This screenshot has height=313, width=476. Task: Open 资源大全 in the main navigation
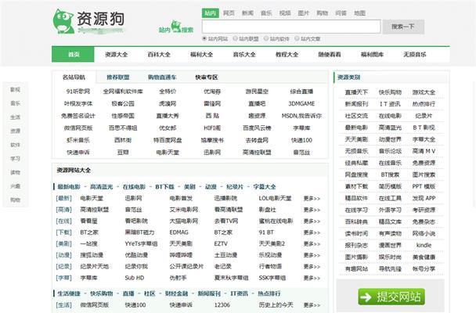[x=117, y=55]
